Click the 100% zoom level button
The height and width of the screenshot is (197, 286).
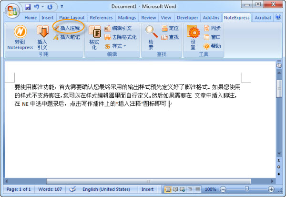210,189
